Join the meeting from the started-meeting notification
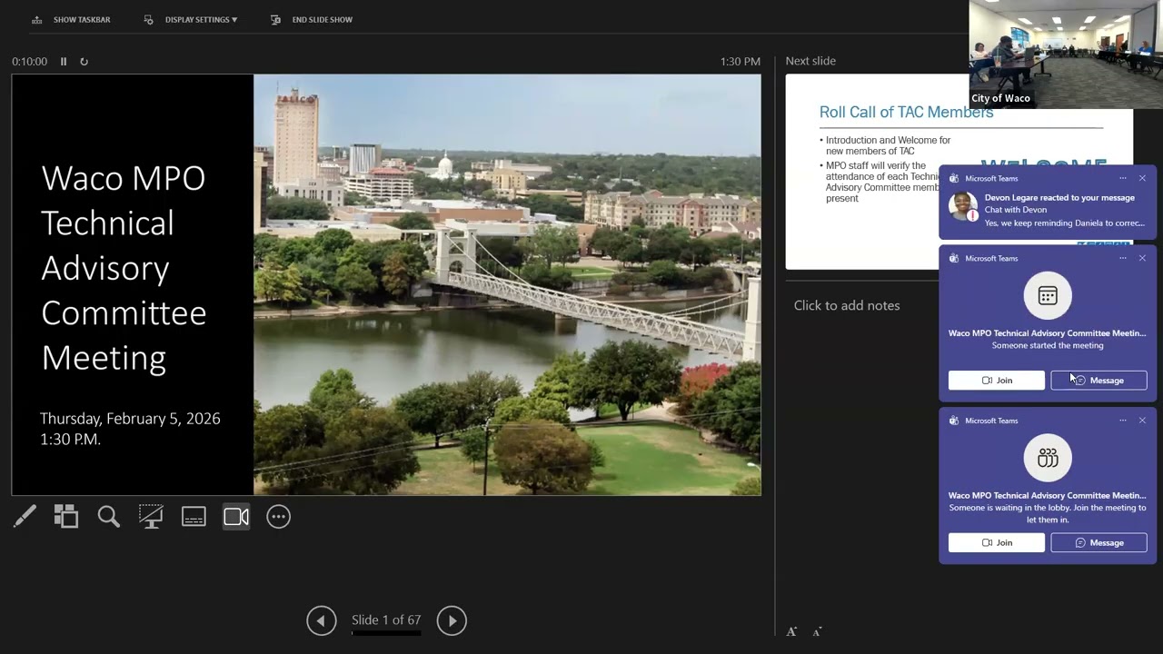Image resolution: width=1163 pixels, height=654 pixels. coord(997,381)
